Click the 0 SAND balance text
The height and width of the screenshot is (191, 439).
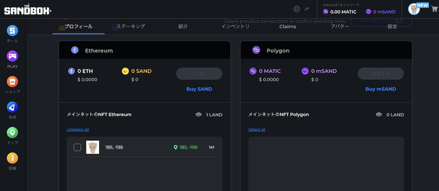(141, 71)
